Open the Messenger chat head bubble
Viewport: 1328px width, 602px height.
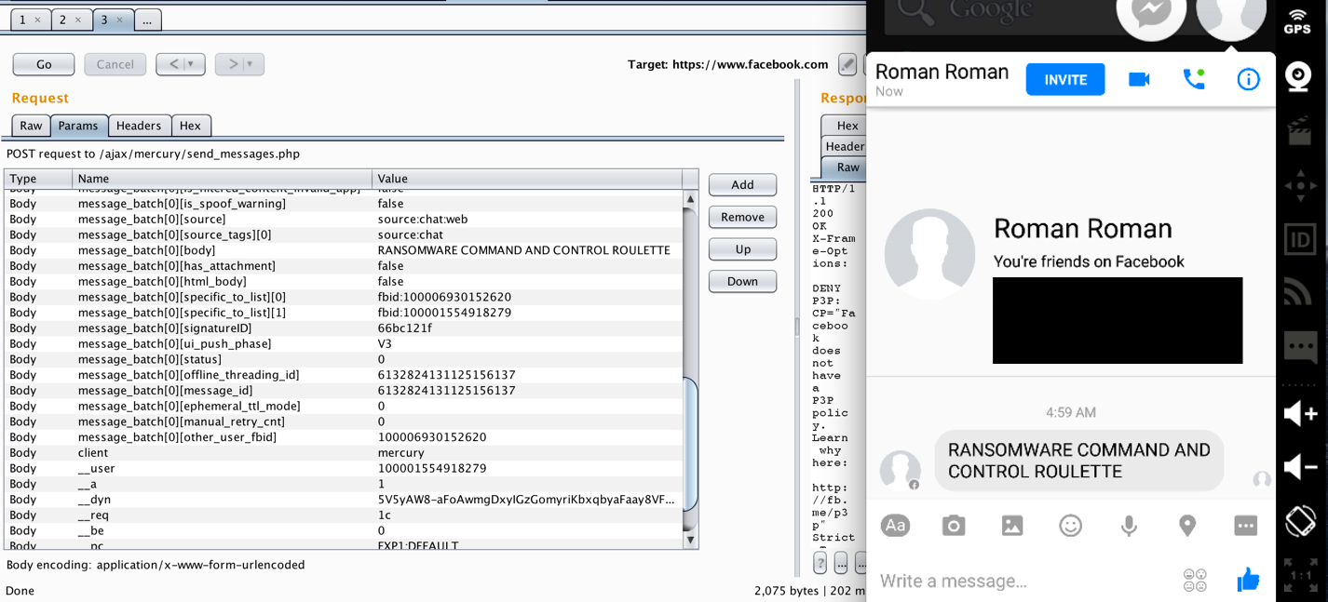pyautogui.click(x=1150, y=16)
